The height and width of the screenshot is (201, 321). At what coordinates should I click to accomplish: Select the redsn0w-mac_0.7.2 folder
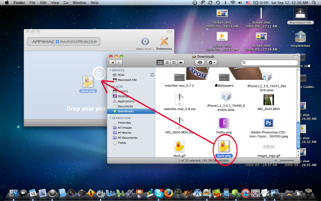click(180, 80)
